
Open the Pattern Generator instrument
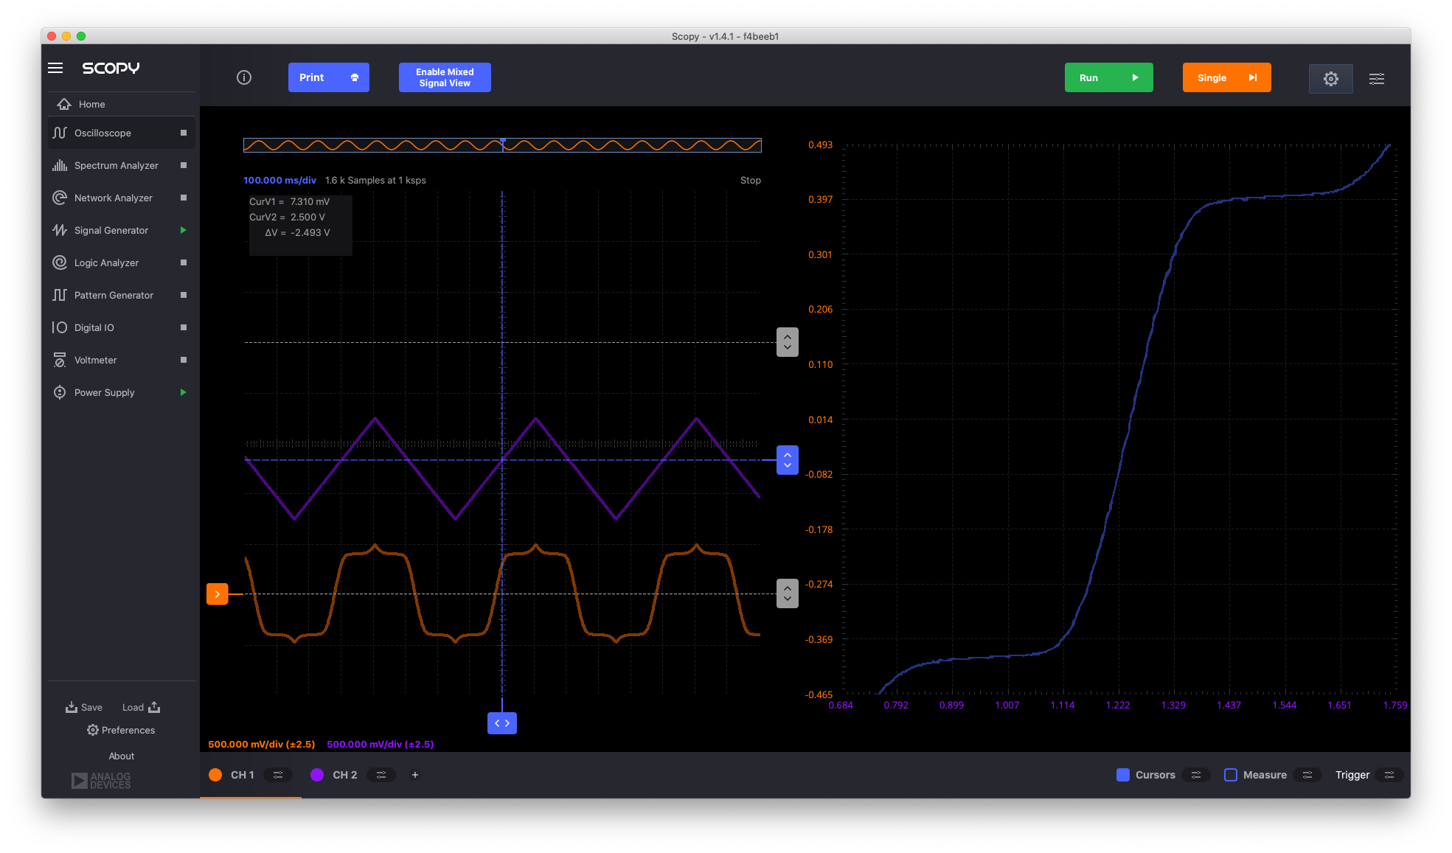click(x=122, y=295)
